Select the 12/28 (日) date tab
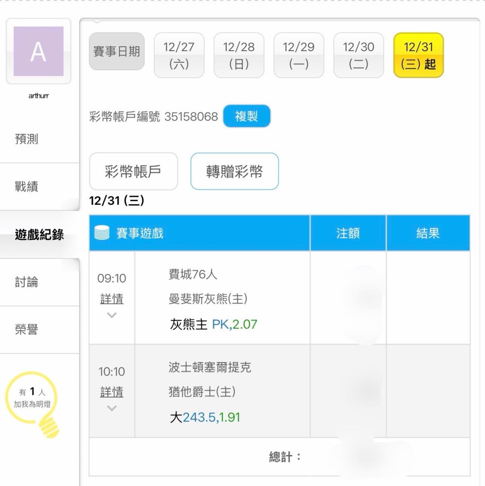This screenshot has height=486, width=485. click(x=238, y=55)
